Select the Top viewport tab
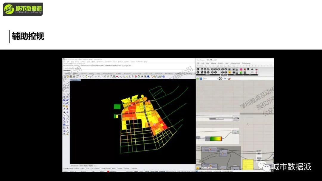 [x=81, y=165]
